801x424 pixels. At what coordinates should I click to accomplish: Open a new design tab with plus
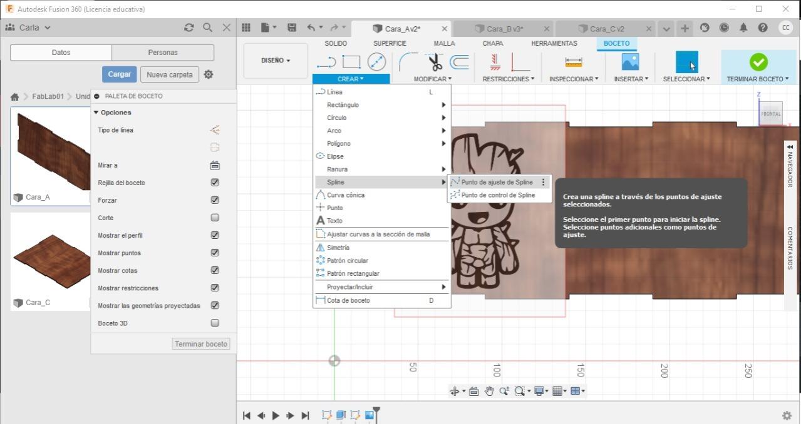click(685, 28)
